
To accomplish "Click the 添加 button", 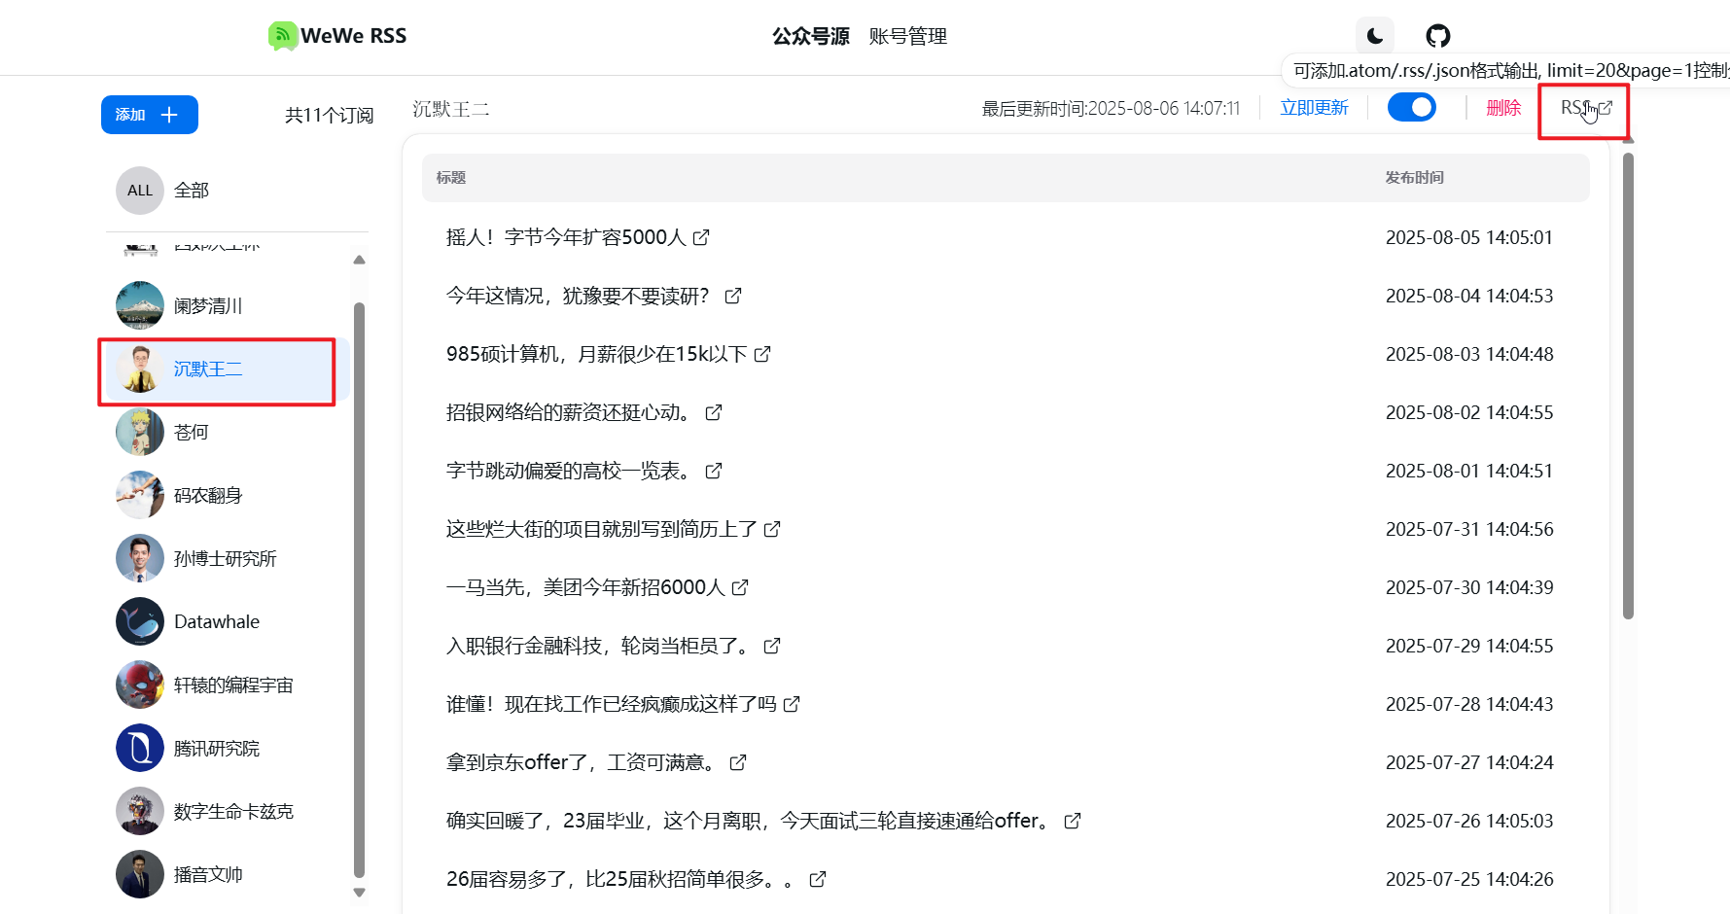I will (150, 115).
